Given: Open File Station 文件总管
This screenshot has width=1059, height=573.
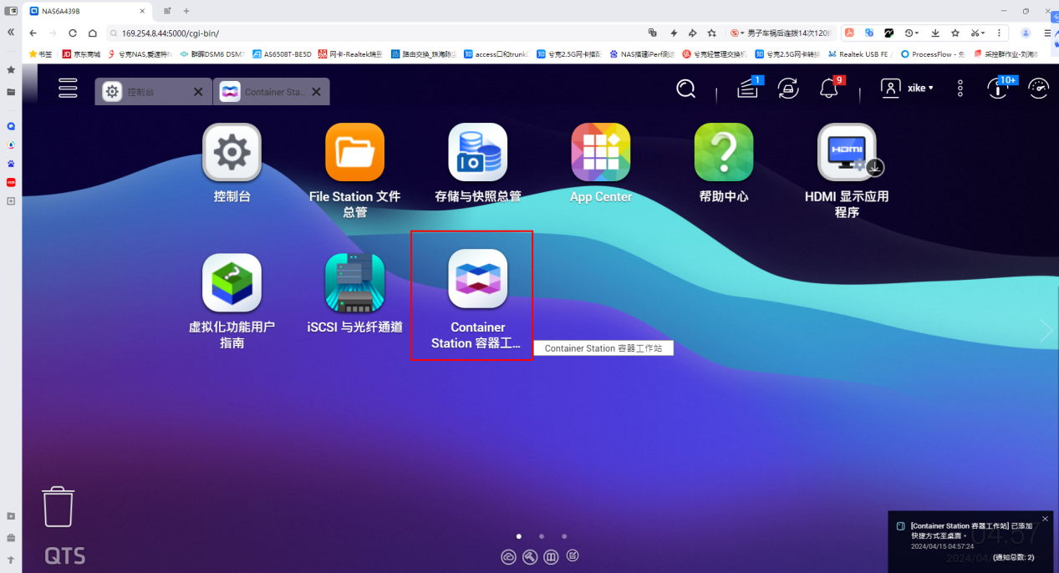Looking at the screenshot, I should pos(354,152).
